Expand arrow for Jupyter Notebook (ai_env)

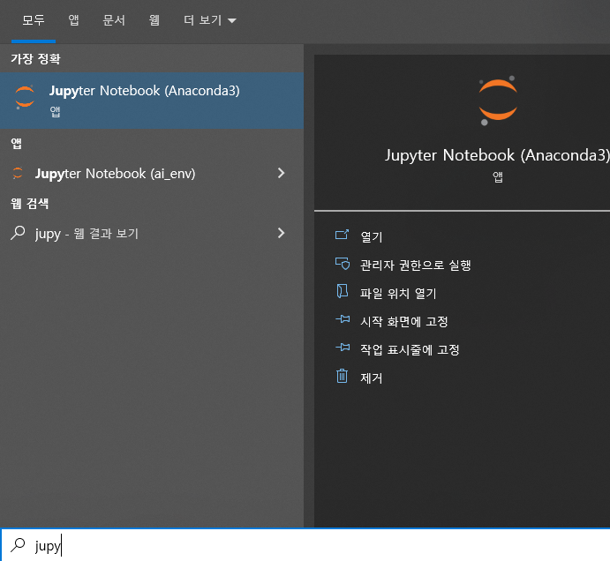tap(282, 173)
